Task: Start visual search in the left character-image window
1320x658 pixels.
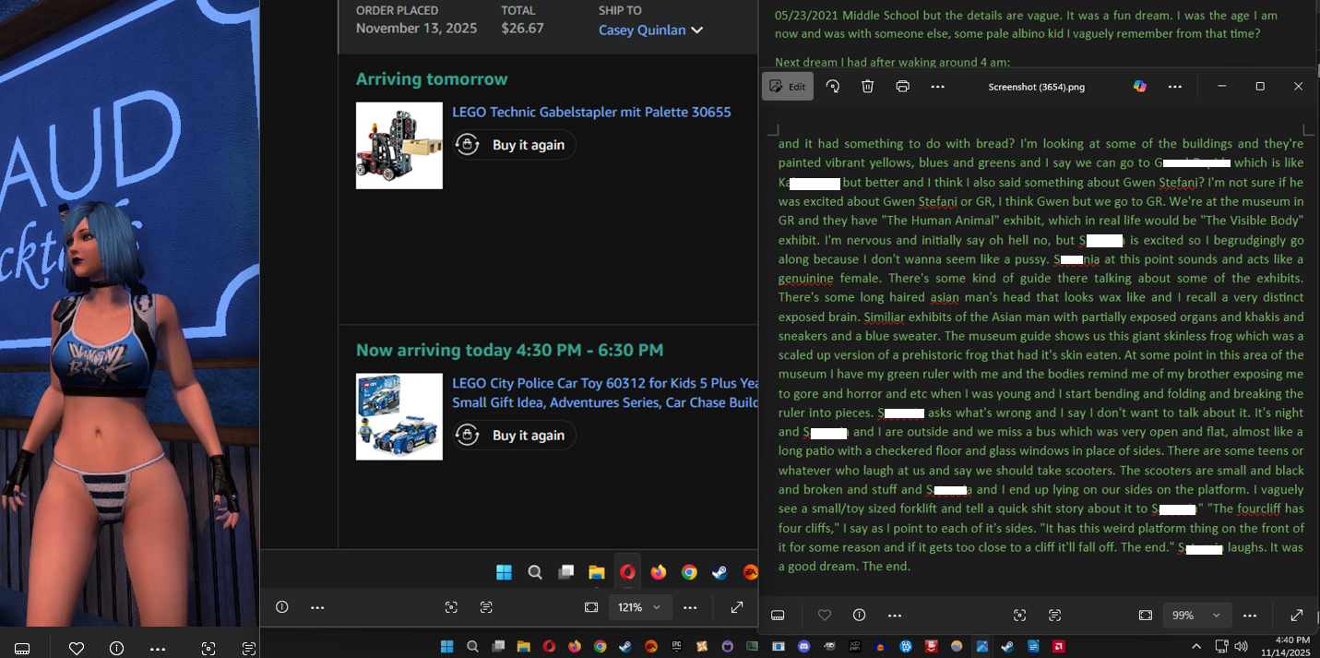Action: coord(208,649)
